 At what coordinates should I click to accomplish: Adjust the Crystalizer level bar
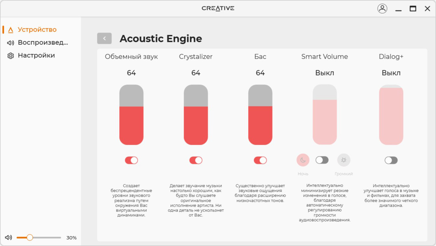(x=196, y=115)
